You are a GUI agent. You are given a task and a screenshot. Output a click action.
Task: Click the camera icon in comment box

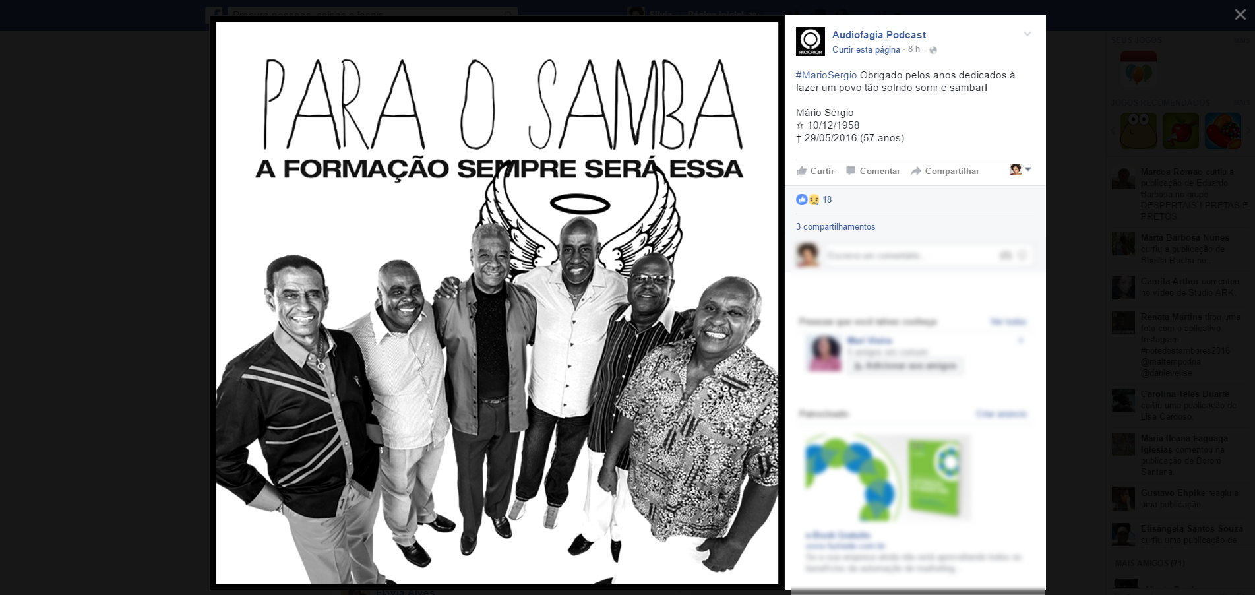coord(1006,255)
